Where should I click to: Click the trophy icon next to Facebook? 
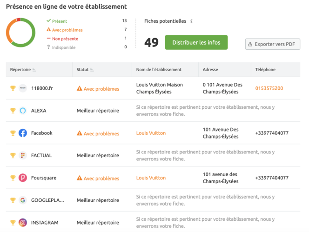pos(13,133)
